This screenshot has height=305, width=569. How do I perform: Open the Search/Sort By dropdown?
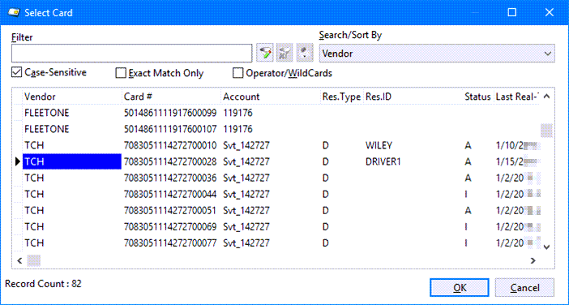click(437, 54)
